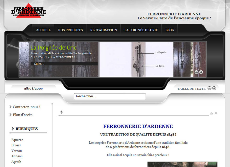Click the arrow icon beside Rubriques heading
This screenshot has width=230, height=167.
pos(13,129)
